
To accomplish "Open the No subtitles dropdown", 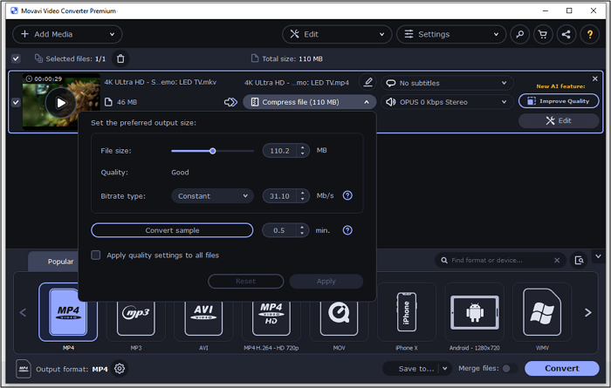I will click(x=445, y=83).
